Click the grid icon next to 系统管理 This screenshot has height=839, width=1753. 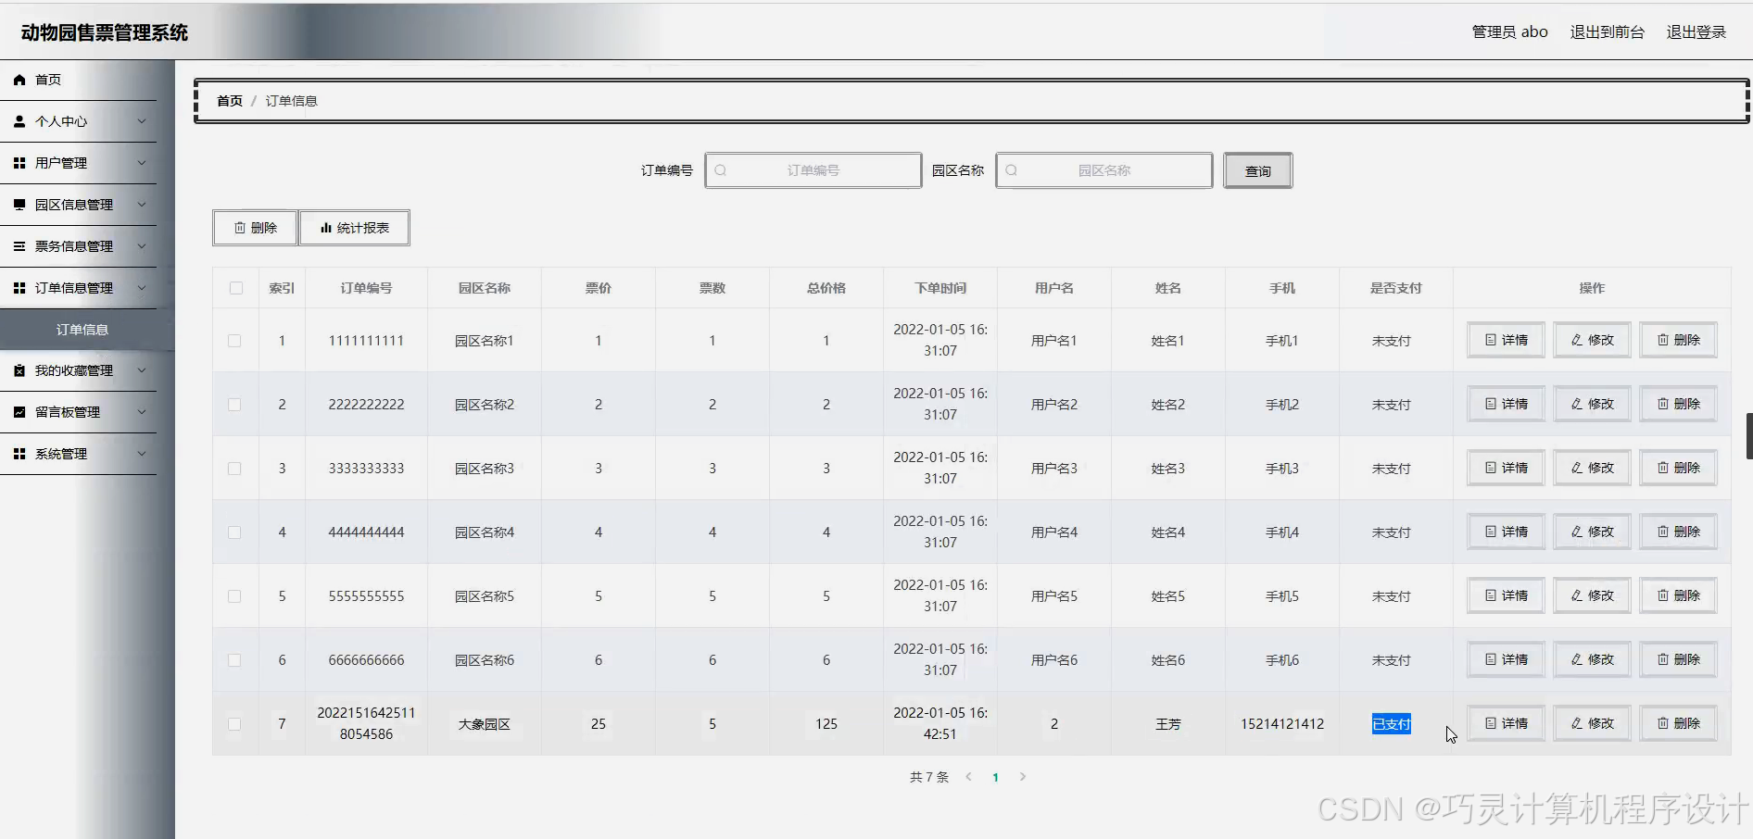[x=19, y=454]
